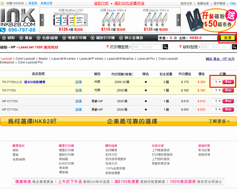Expand the 辦公室儀器 office equipment menu
The image size is (237, 191).
pos(131,38)
